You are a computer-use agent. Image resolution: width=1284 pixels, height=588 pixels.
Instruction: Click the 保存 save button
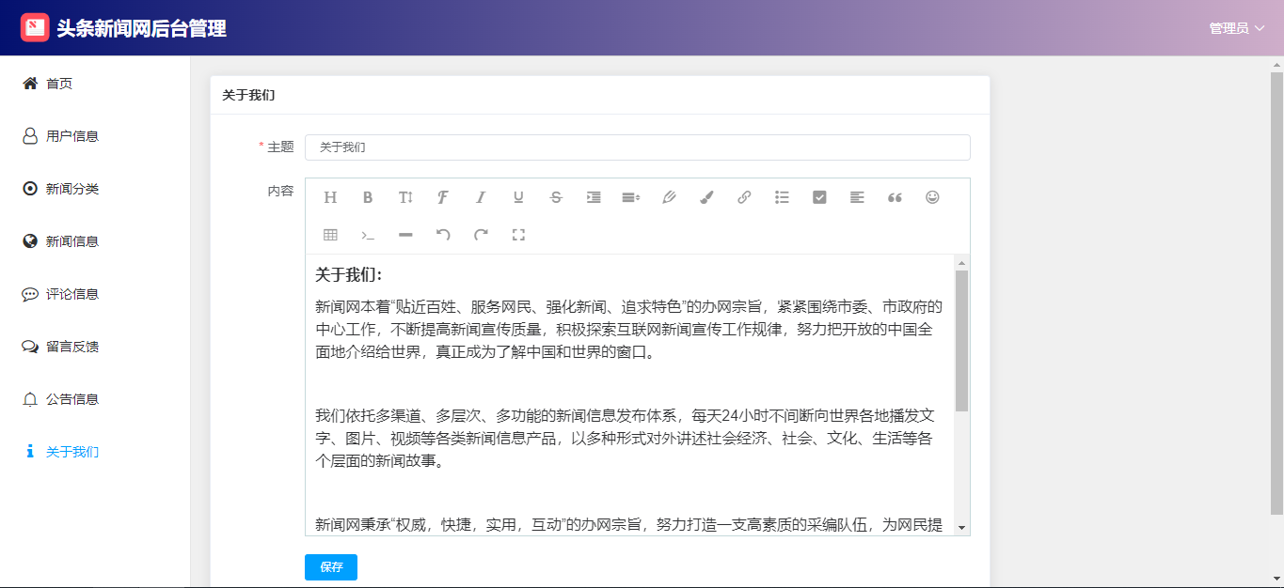(331, 567)
